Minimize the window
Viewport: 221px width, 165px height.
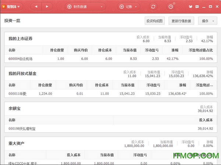tap(204, 7)
